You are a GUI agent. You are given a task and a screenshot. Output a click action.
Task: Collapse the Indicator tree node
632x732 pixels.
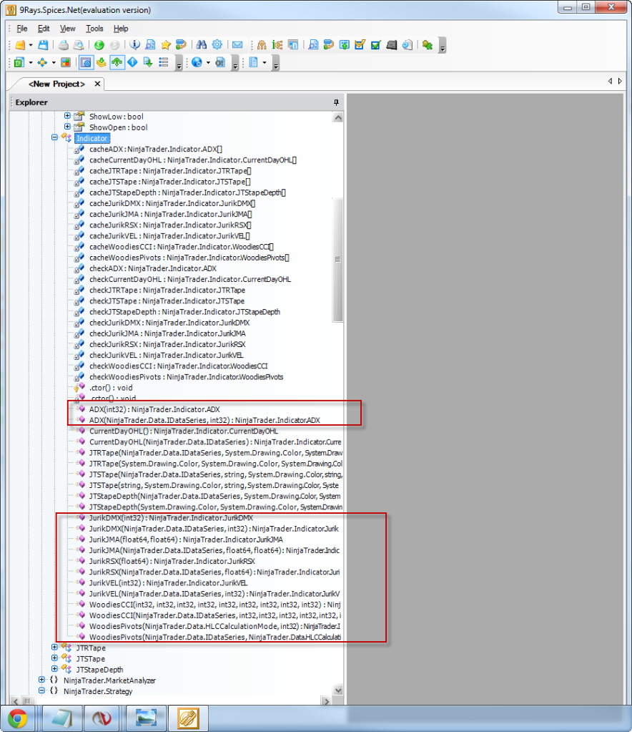tap(55, 138)
